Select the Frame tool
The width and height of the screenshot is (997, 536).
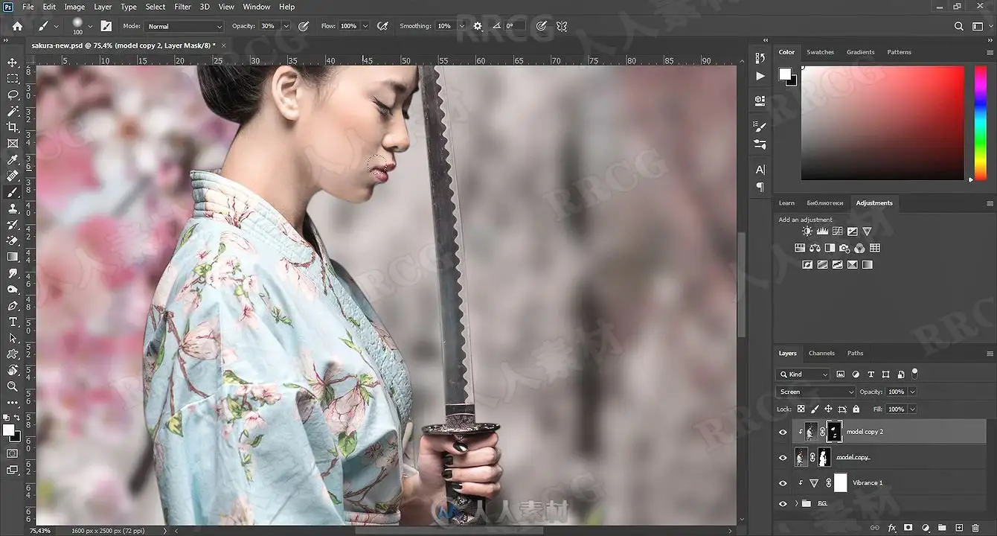(x=13, y=144)
